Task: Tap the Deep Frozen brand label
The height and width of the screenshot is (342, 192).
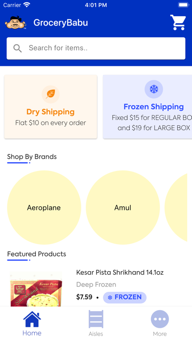Action: click(96, 285)
